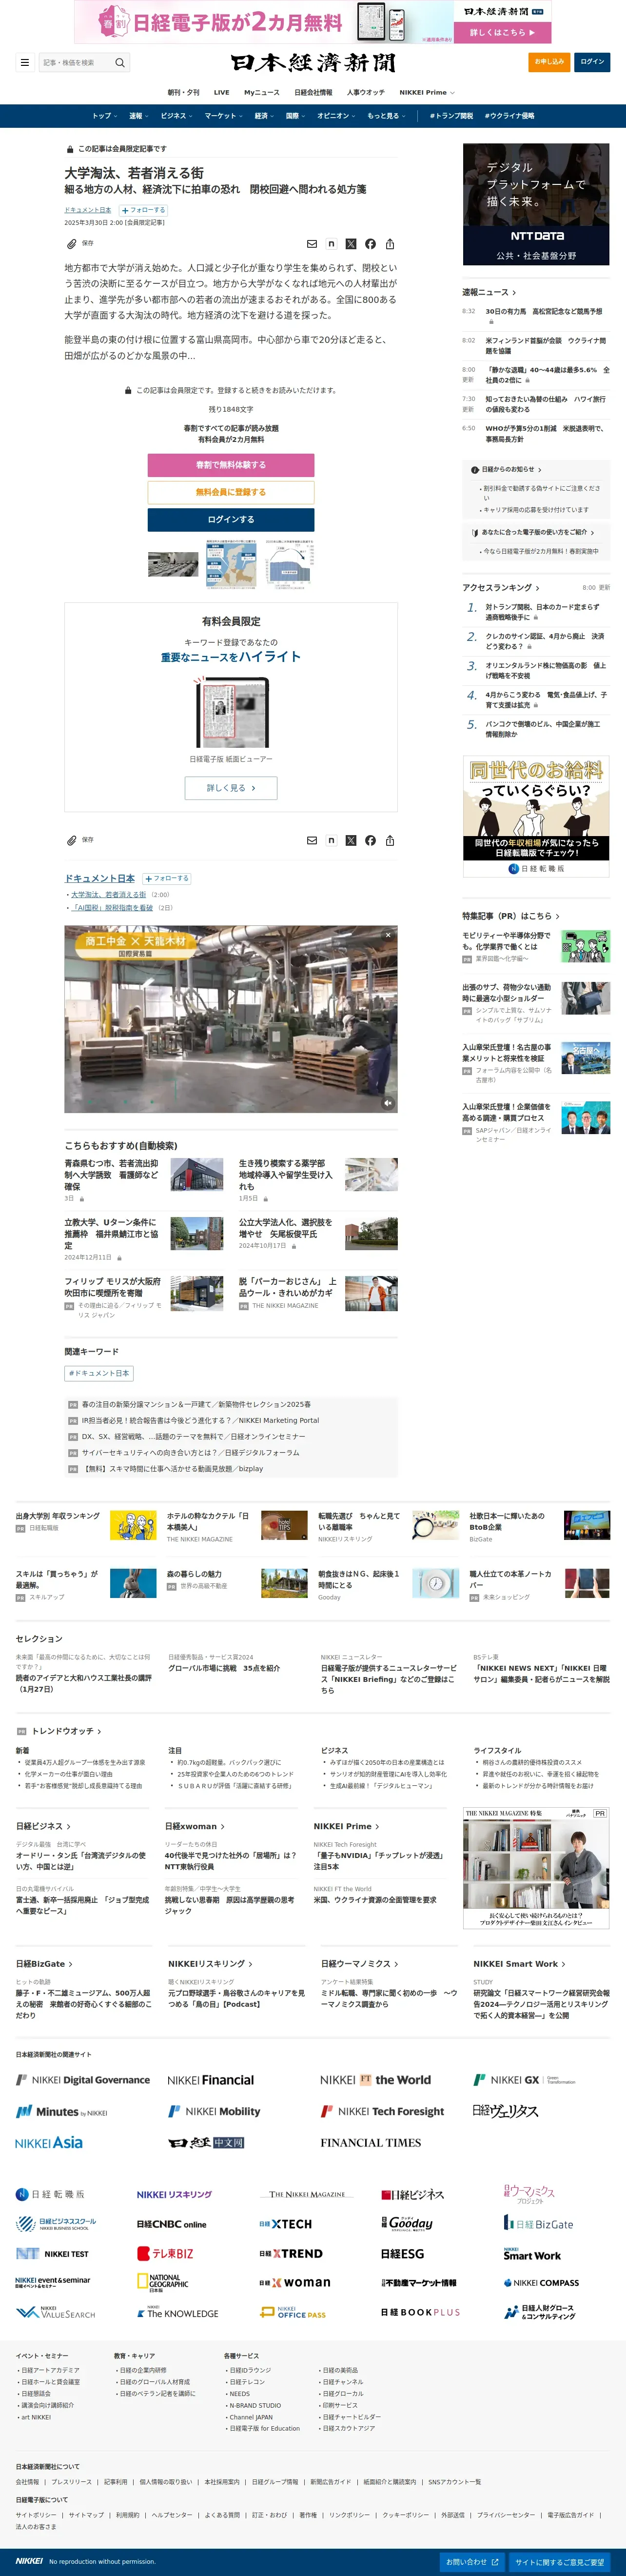Open the 日経XTECH logo

pyautogui.click(x=285, y=2224)
